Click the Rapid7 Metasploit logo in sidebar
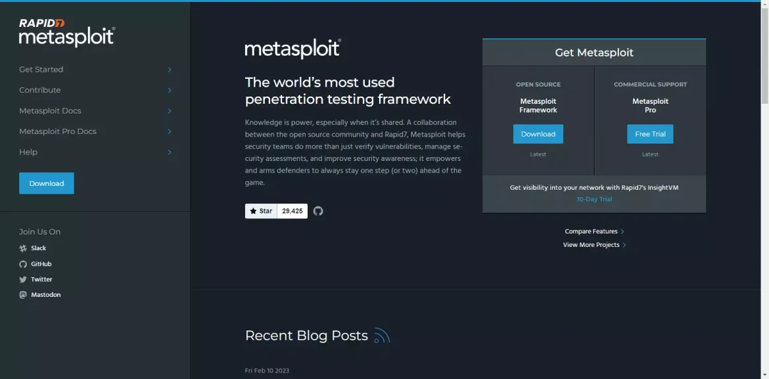The height and width of the screenshot is (379, 769). point(67,33)
